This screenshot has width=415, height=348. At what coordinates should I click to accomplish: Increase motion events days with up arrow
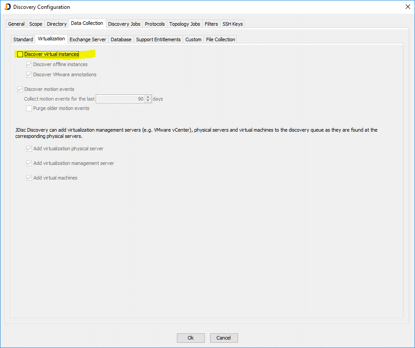[x=148, y=97]
